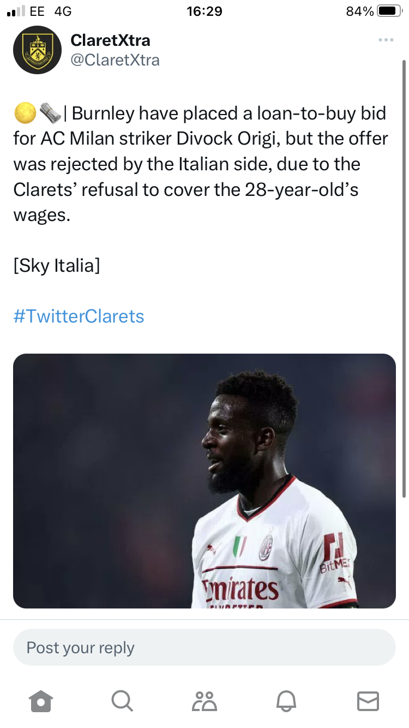
Task: Tap the rolled newspaper emoji in the tweet
Action: (50, 114)
